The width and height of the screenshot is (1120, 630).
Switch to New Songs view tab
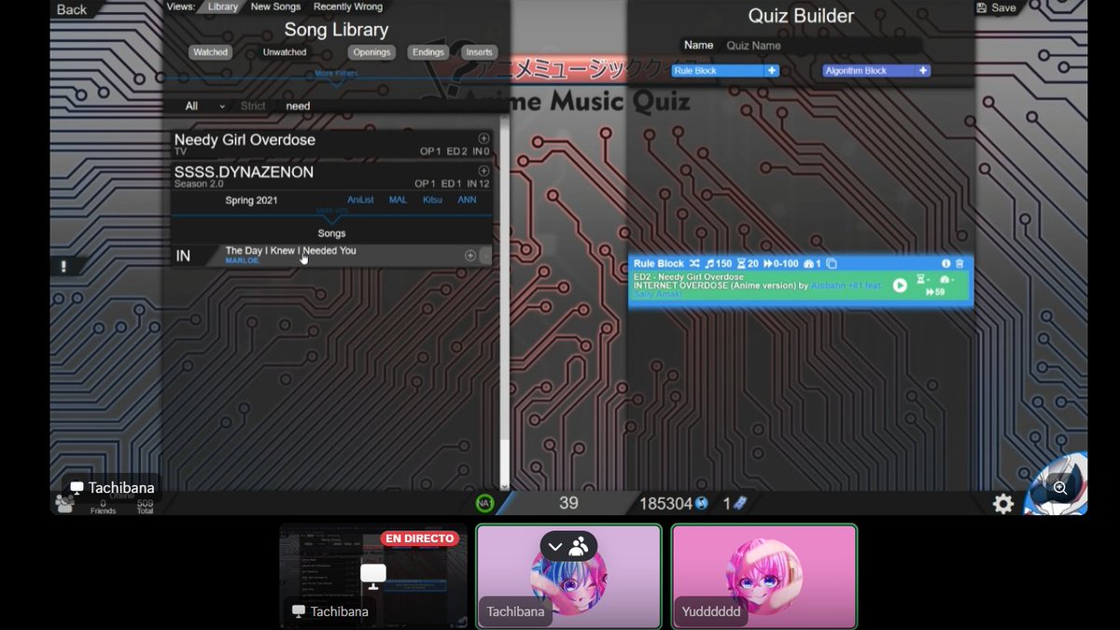(275, 7)
